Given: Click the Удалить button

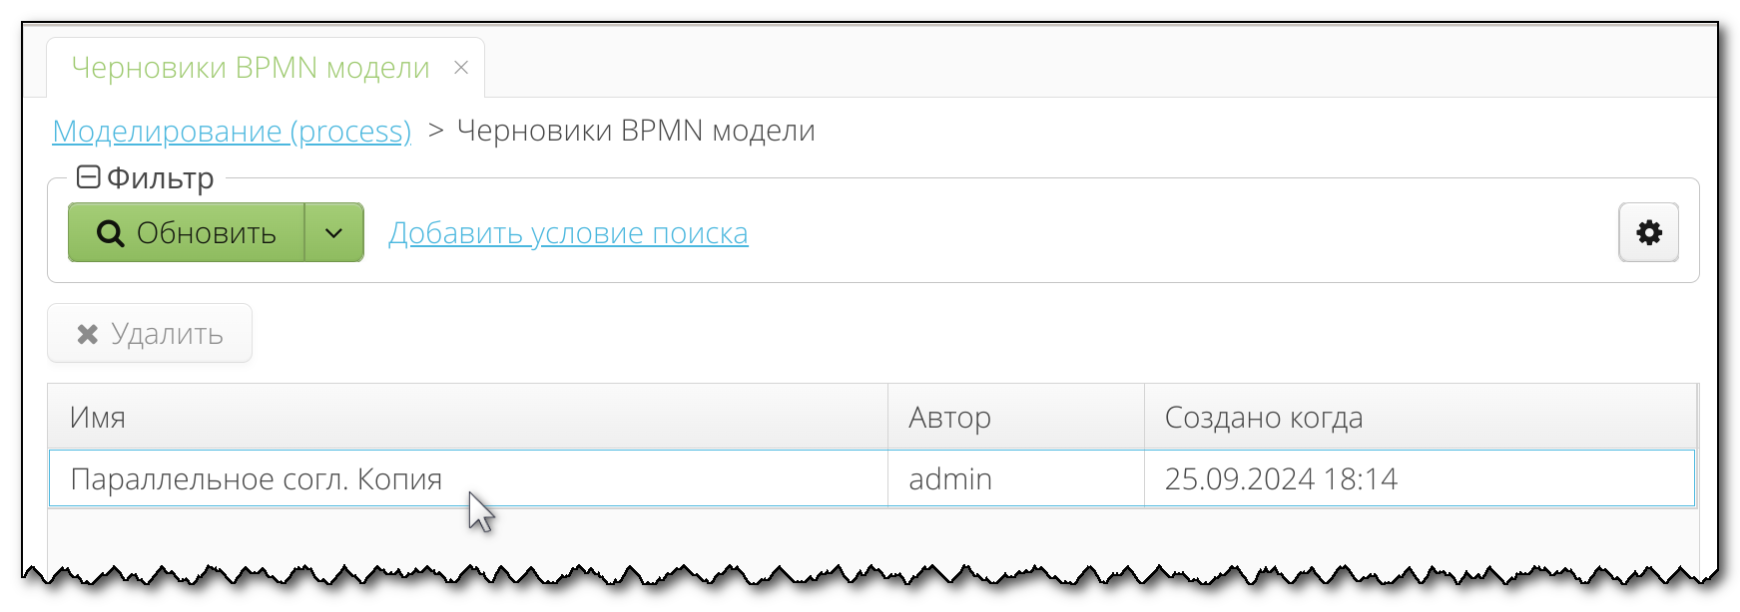Looking at the screenshot, I should [150, 333].
